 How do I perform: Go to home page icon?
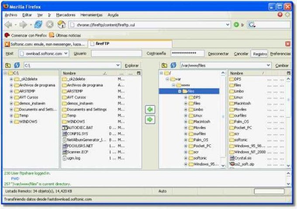coord(62,24)
